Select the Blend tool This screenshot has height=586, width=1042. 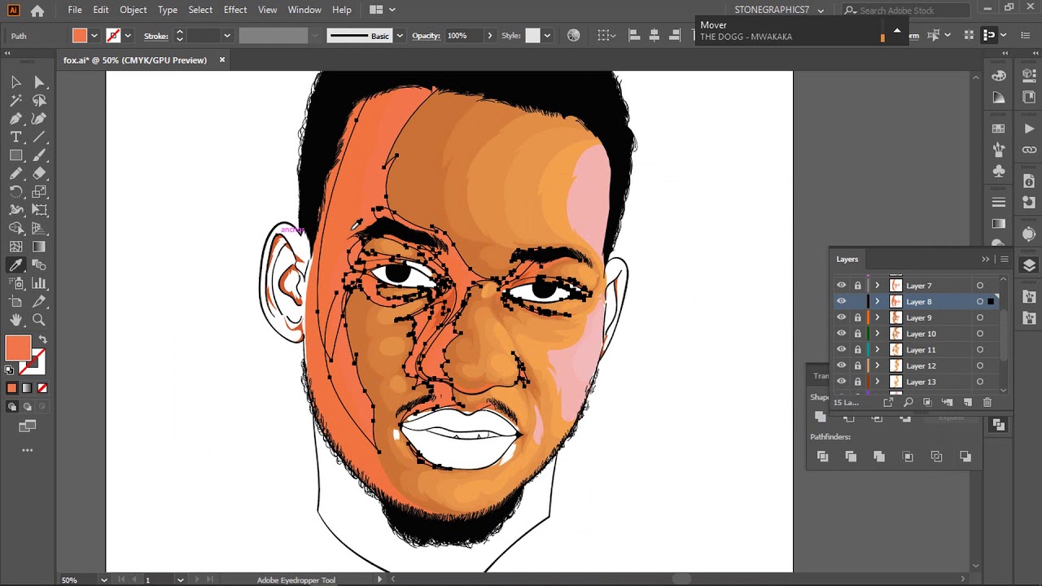pyautogui.click(x=39, y=265)
